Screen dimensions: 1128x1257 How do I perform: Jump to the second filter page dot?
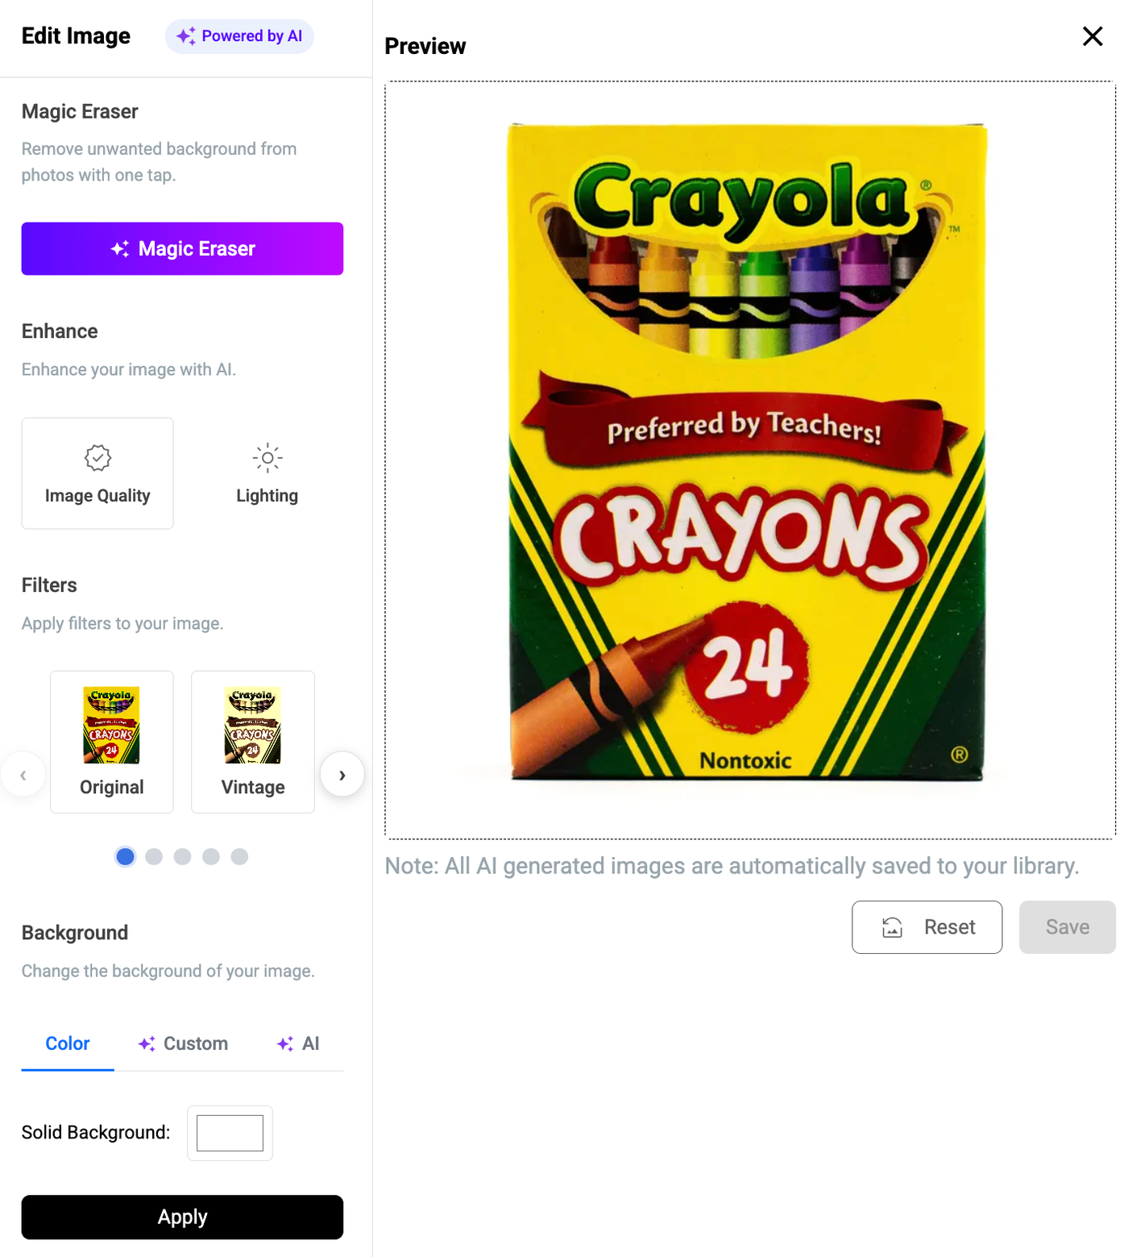click(154, 856)
